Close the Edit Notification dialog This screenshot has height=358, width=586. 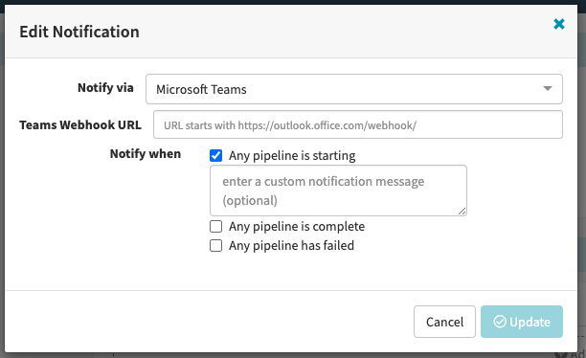tap(559, 24)
